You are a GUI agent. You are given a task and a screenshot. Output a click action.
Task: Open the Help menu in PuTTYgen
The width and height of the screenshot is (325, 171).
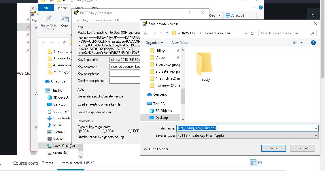[119, 20]
